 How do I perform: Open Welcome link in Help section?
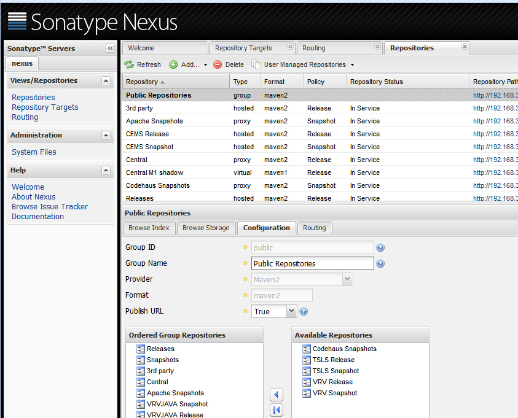(x=28, y=187)
